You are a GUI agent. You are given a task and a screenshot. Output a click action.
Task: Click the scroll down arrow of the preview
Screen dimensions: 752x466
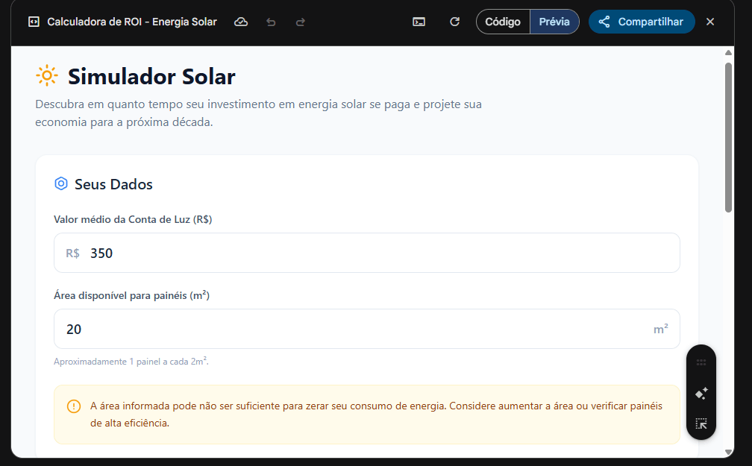pos(728,452)
